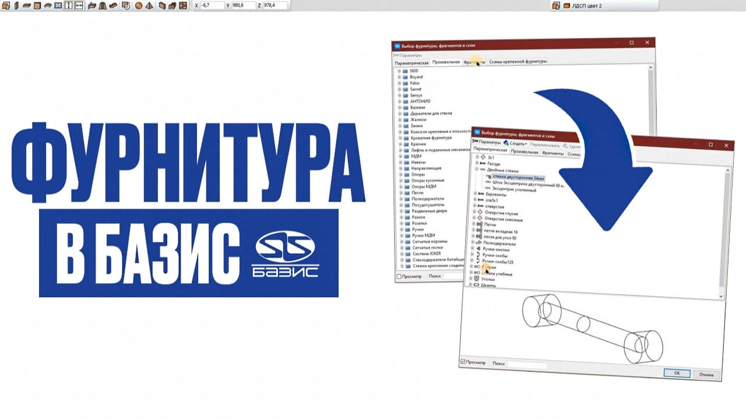
Task: Click the grid-cabinet icon at toolbar end
Action: pyautogui.click(x=183, y=5)
